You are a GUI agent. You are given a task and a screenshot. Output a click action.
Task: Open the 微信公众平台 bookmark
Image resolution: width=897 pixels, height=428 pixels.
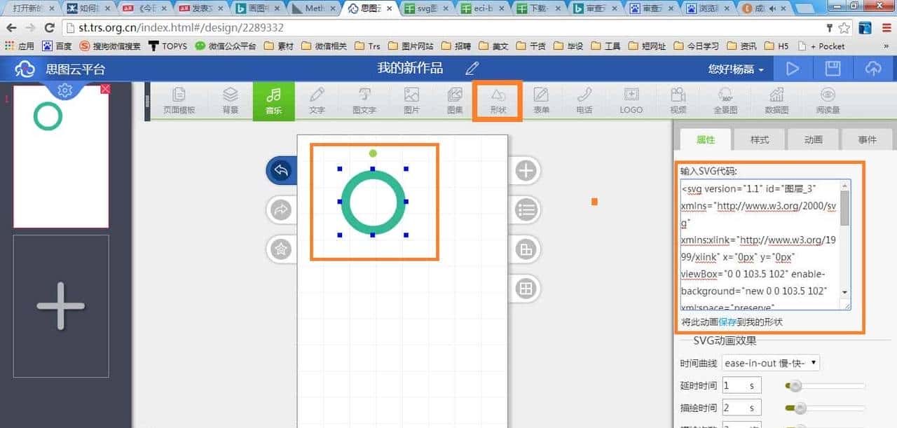(x=226, y=46)
